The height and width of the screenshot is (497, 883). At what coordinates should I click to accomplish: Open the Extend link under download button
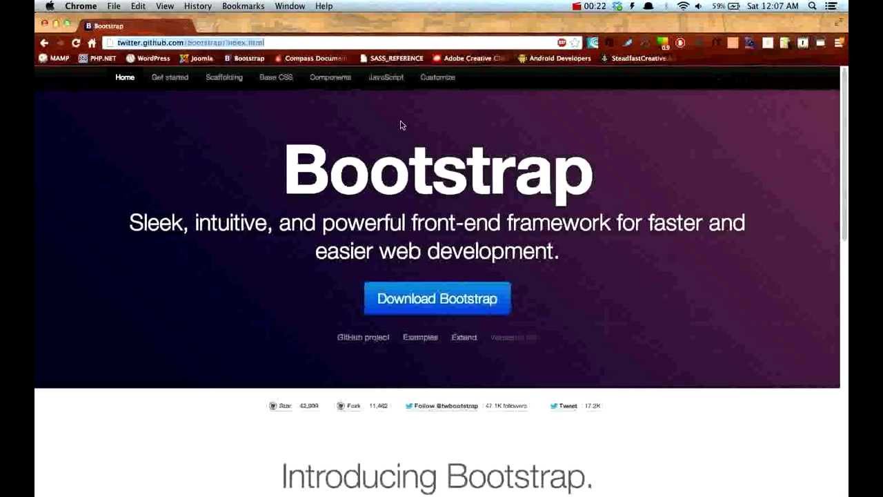click(464, 338)
